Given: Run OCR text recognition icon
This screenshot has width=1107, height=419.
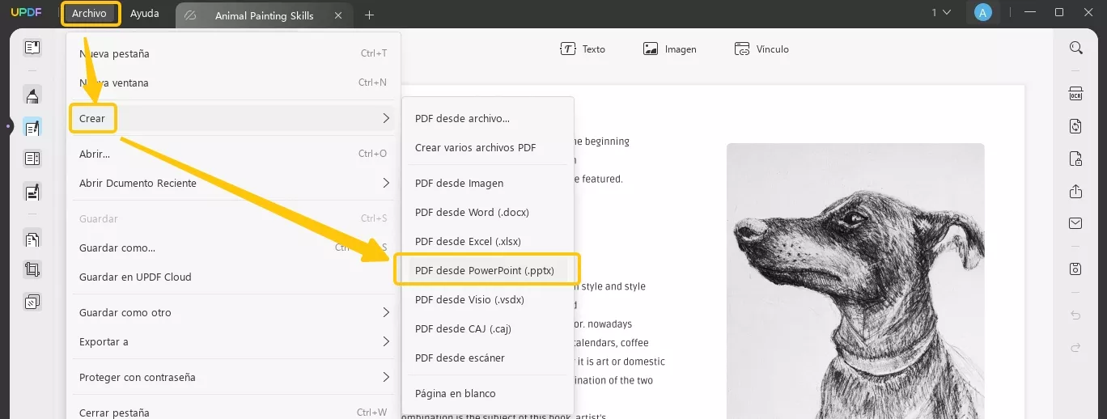Looking at the screenshot, I should [1075, 93].
